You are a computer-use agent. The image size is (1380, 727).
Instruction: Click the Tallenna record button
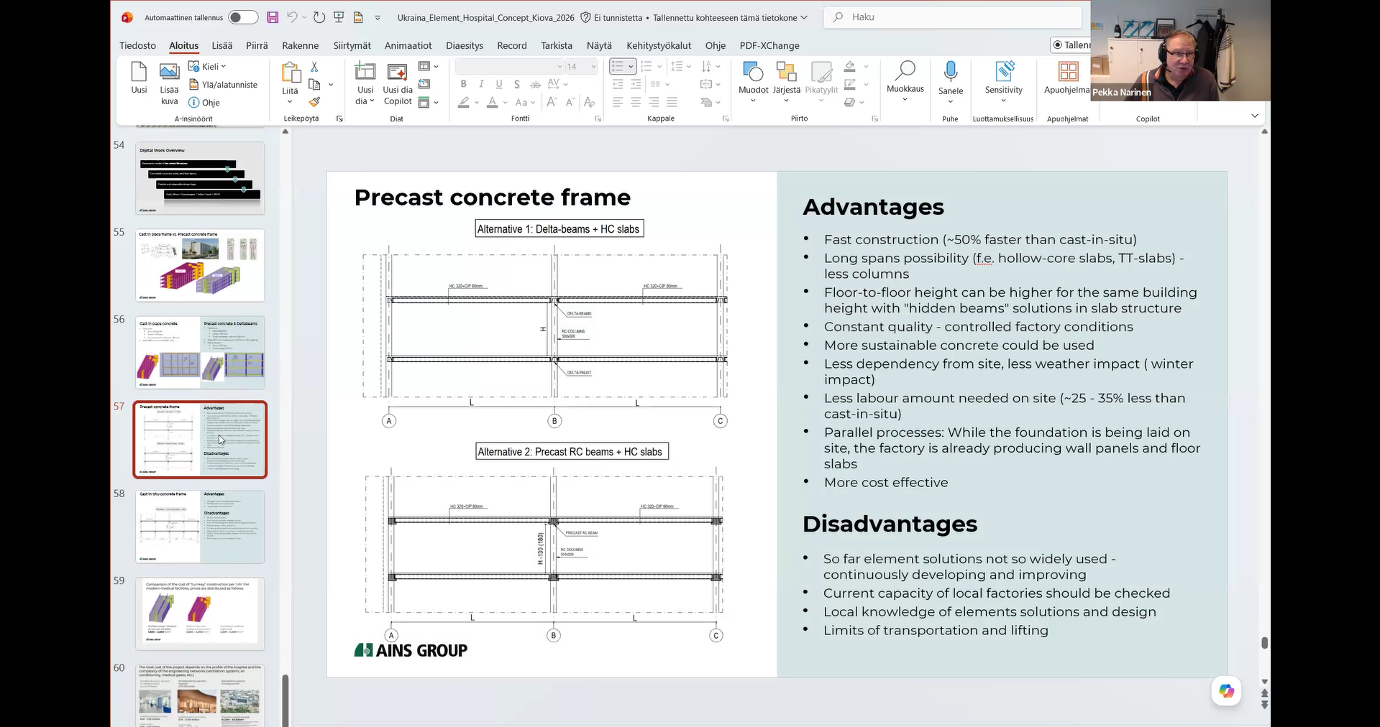[x=1071, y=45]
